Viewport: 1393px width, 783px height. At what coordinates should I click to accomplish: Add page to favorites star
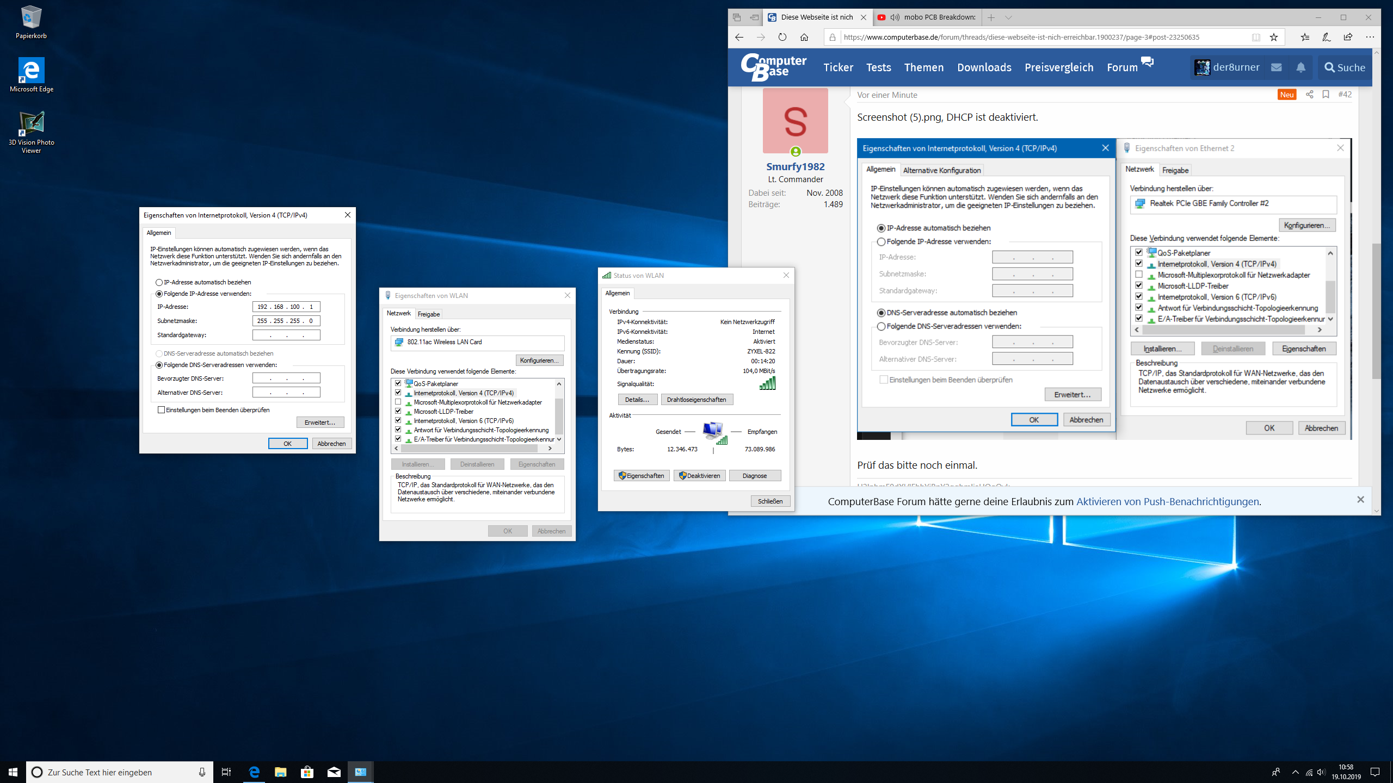(x=1273, y=38)
